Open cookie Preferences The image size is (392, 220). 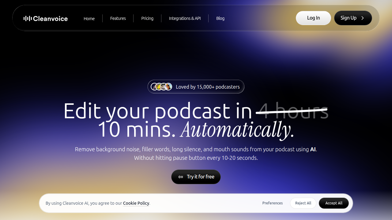(x=273, y=203)
